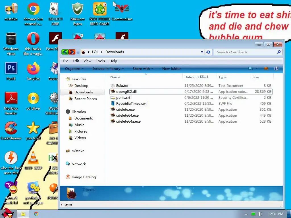This screenshot has height=218, width=291.
Task: Open Chrome from the taskbar
Action: [x=36, y=214]
